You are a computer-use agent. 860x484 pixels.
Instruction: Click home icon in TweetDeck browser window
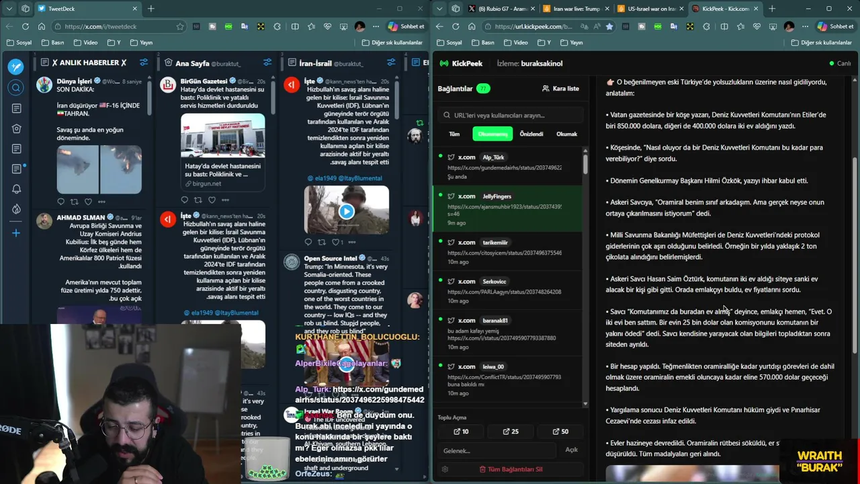coord(42,26)
